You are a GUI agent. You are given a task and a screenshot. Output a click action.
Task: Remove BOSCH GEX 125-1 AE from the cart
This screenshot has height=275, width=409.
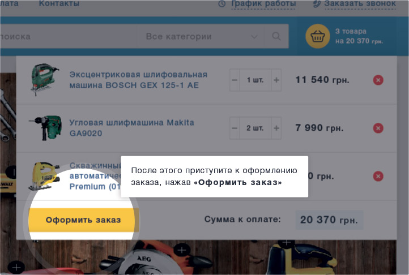pos(378,80)
